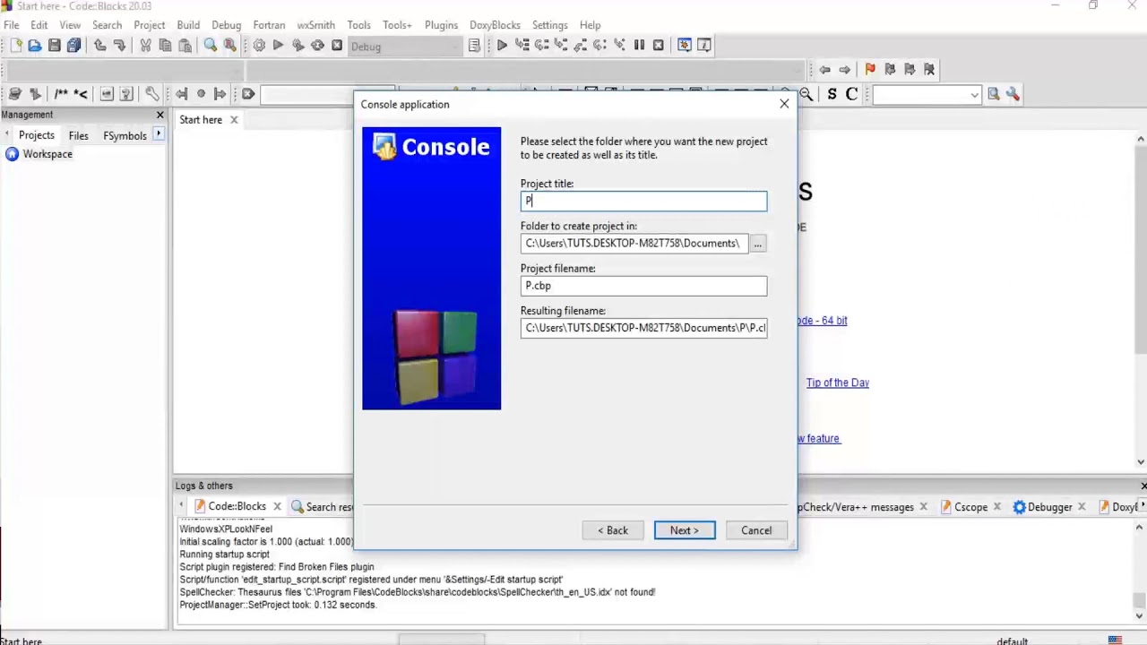The image size is (1147, 645).
Task: Switch to the Files tab in Management
Action: click(x=79, y=135)
